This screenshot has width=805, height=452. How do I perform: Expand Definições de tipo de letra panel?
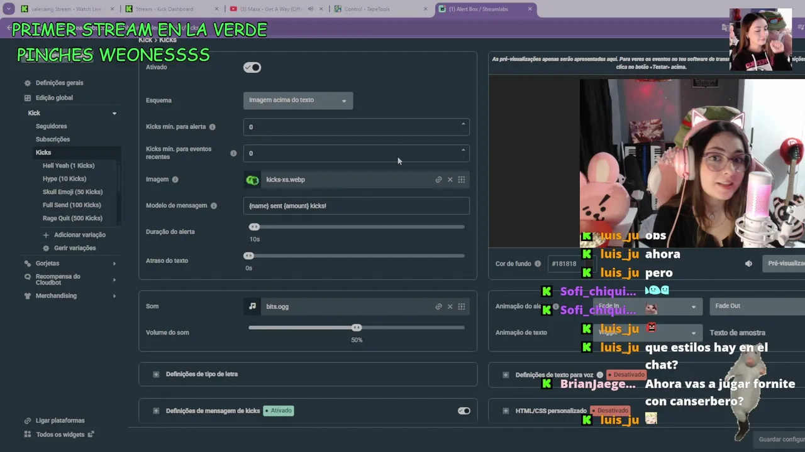tap(156, 374)
